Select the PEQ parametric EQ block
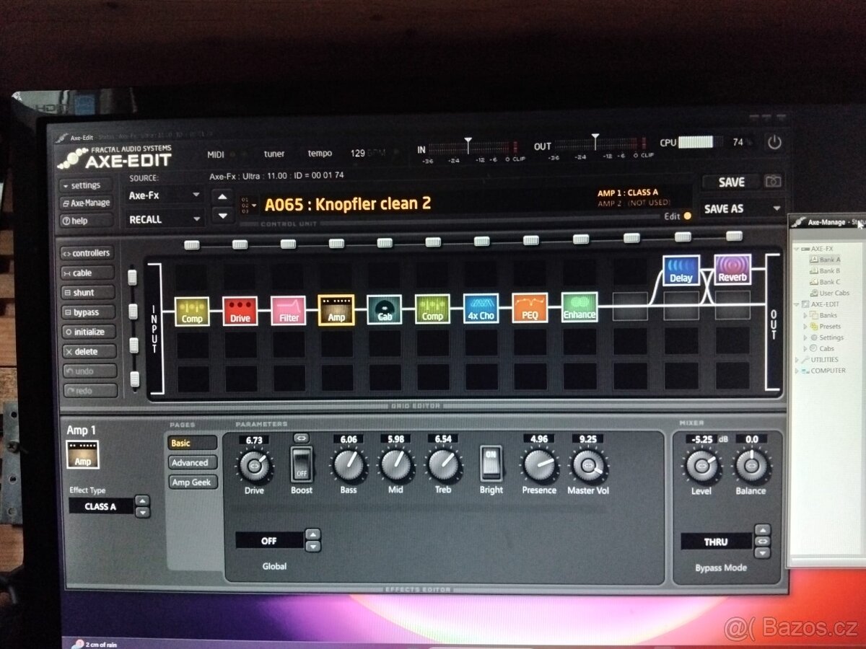 530,309
